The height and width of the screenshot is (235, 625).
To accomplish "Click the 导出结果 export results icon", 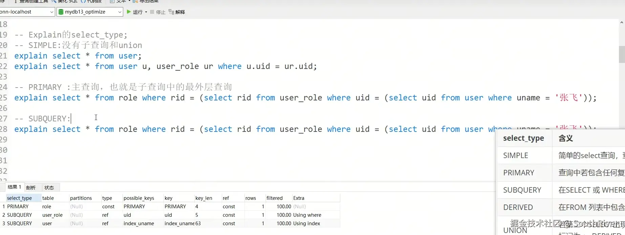I will tap(135, 1).
